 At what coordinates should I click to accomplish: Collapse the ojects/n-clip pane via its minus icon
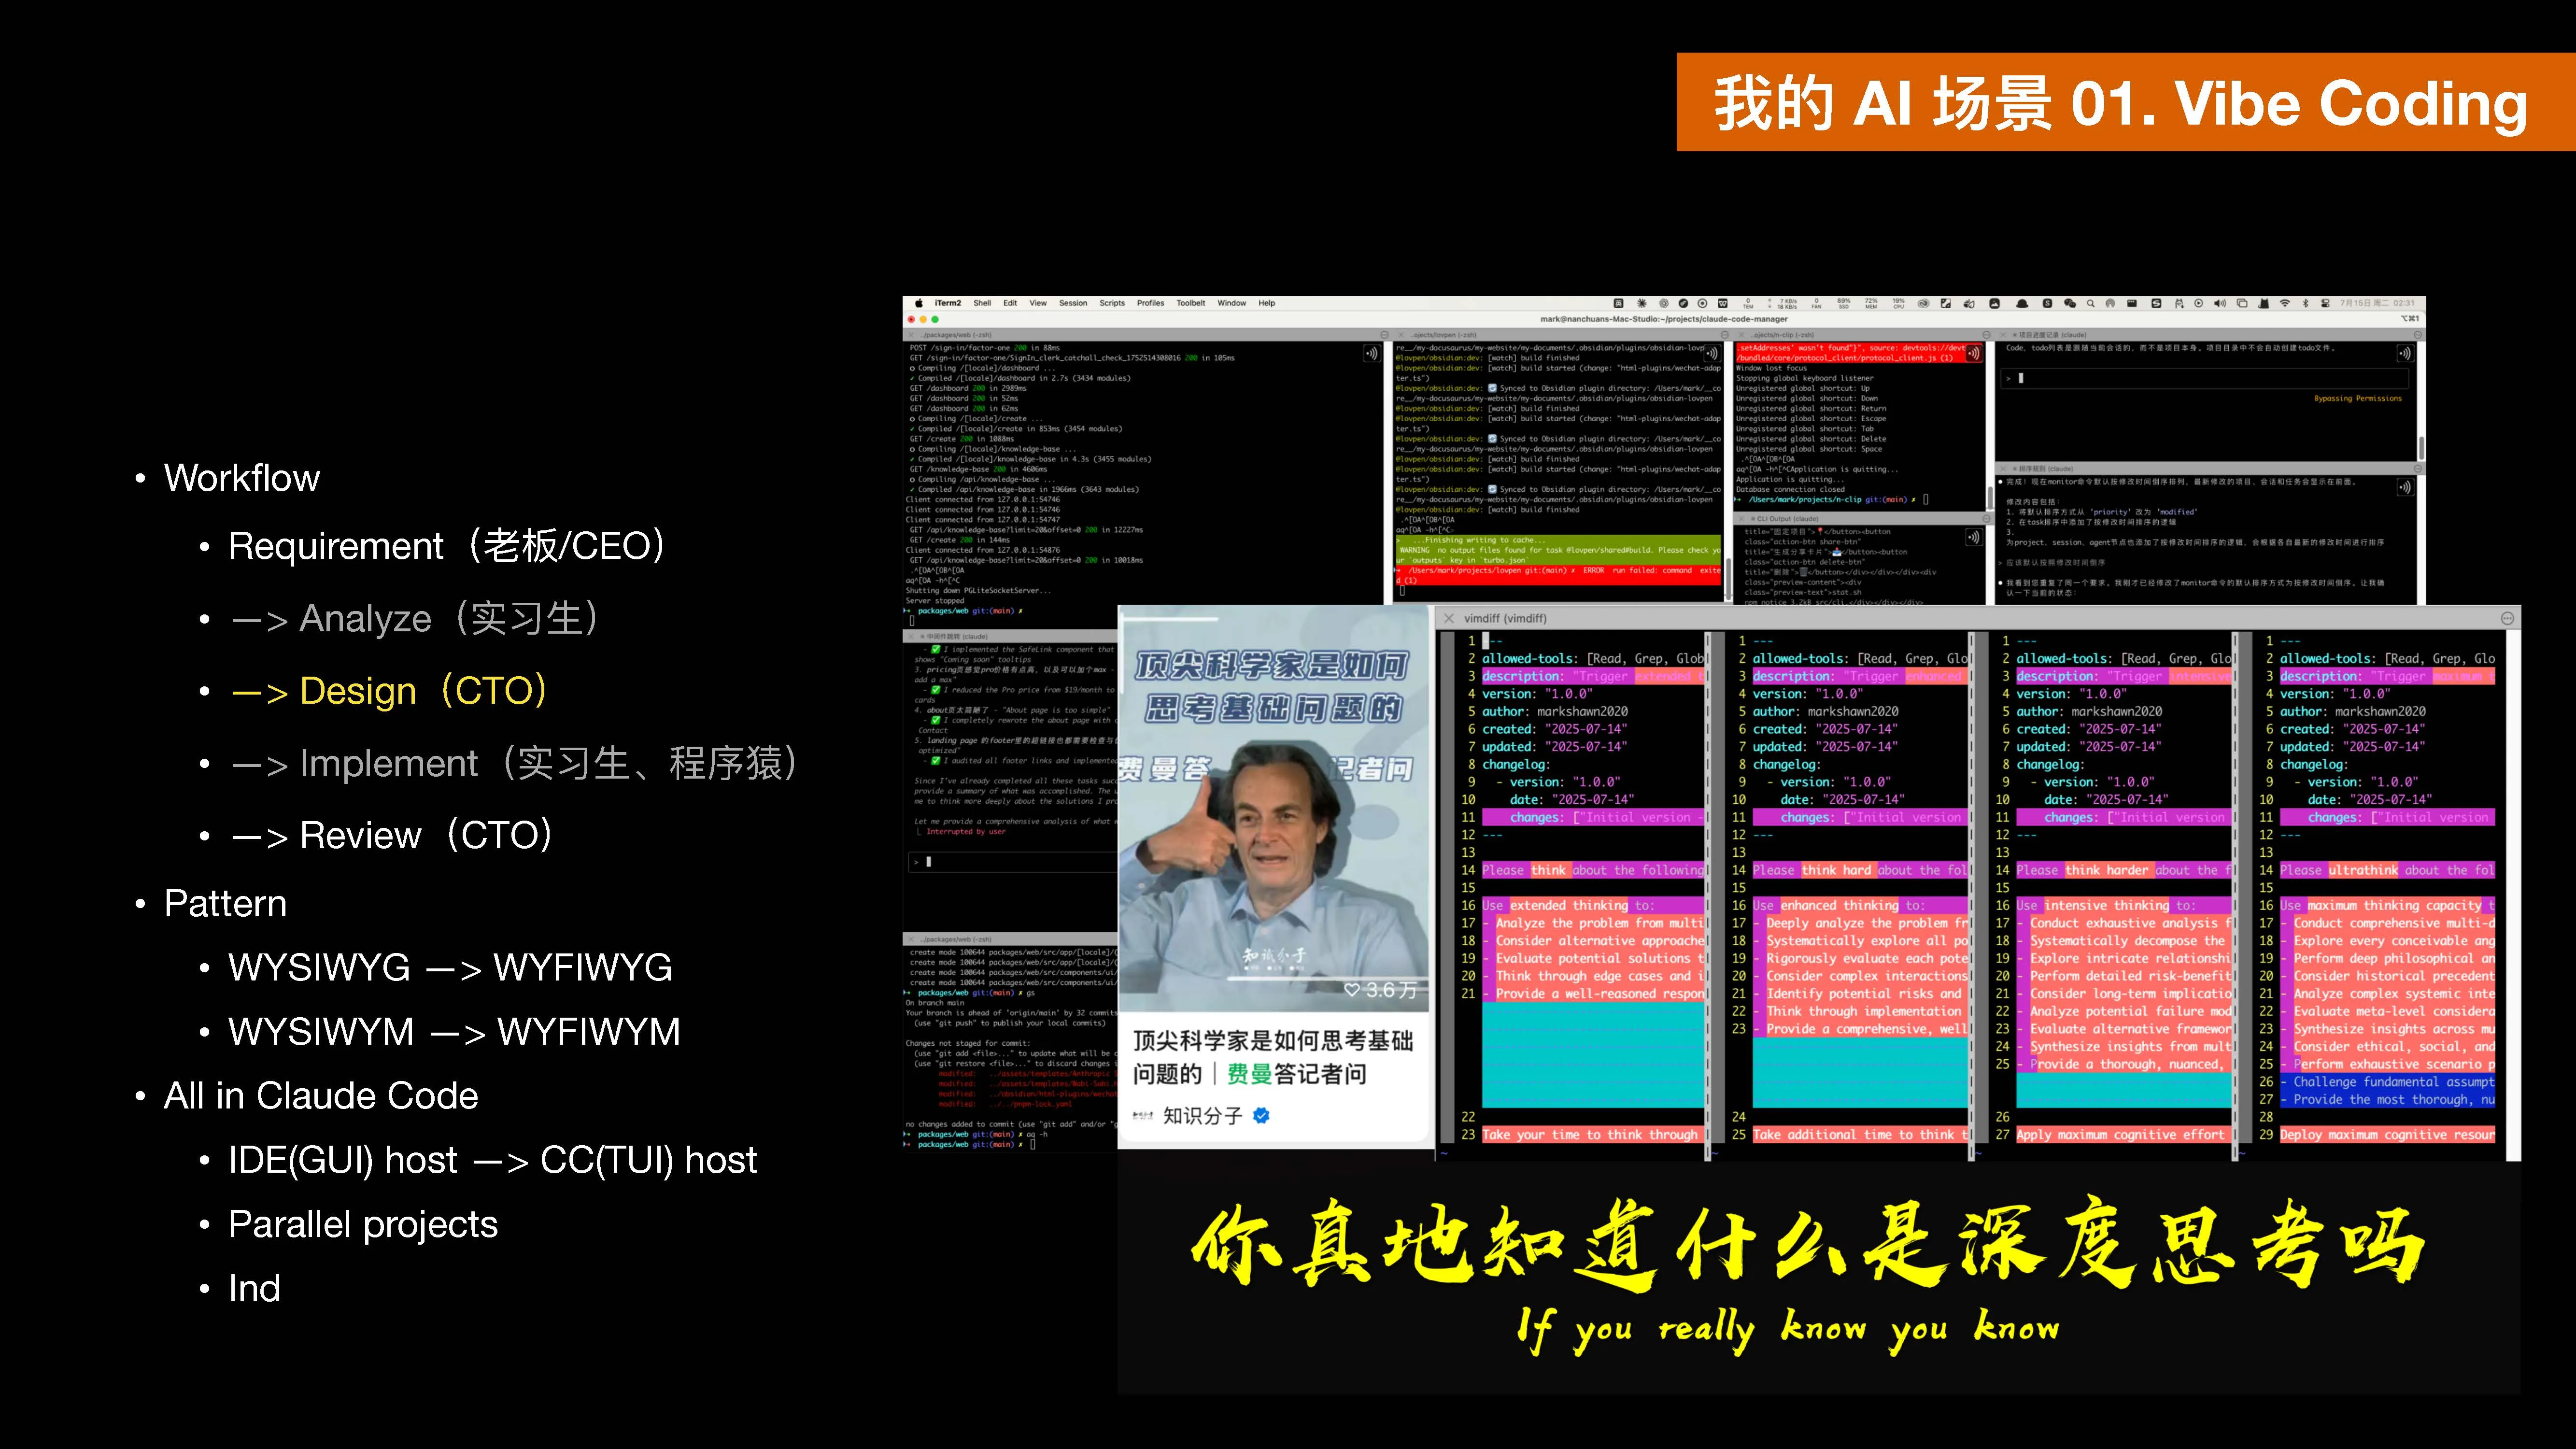click(x=1987, y=335)
